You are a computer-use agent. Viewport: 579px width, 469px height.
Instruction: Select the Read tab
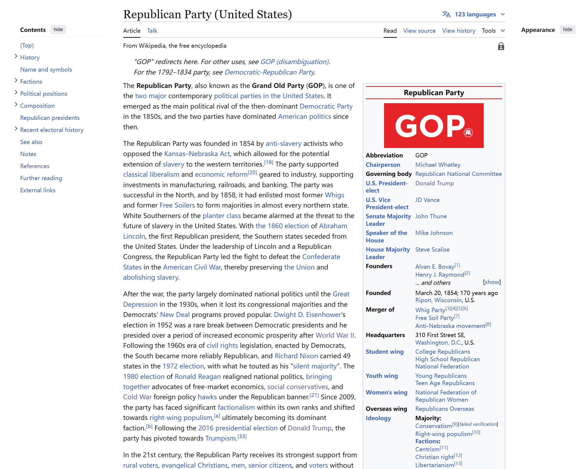390,31
